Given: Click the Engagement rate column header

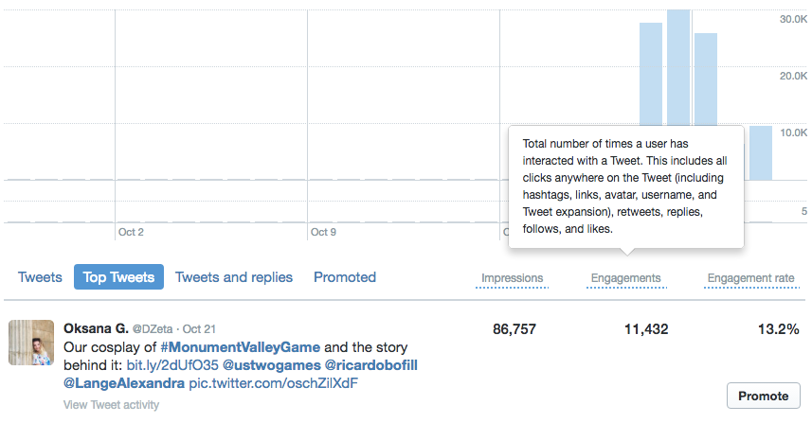Looking at the screenshot, I should (x=751, y=278).
